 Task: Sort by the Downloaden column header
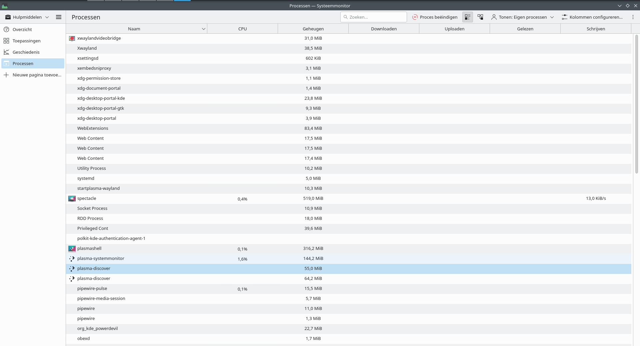click(x=384, y=29)
